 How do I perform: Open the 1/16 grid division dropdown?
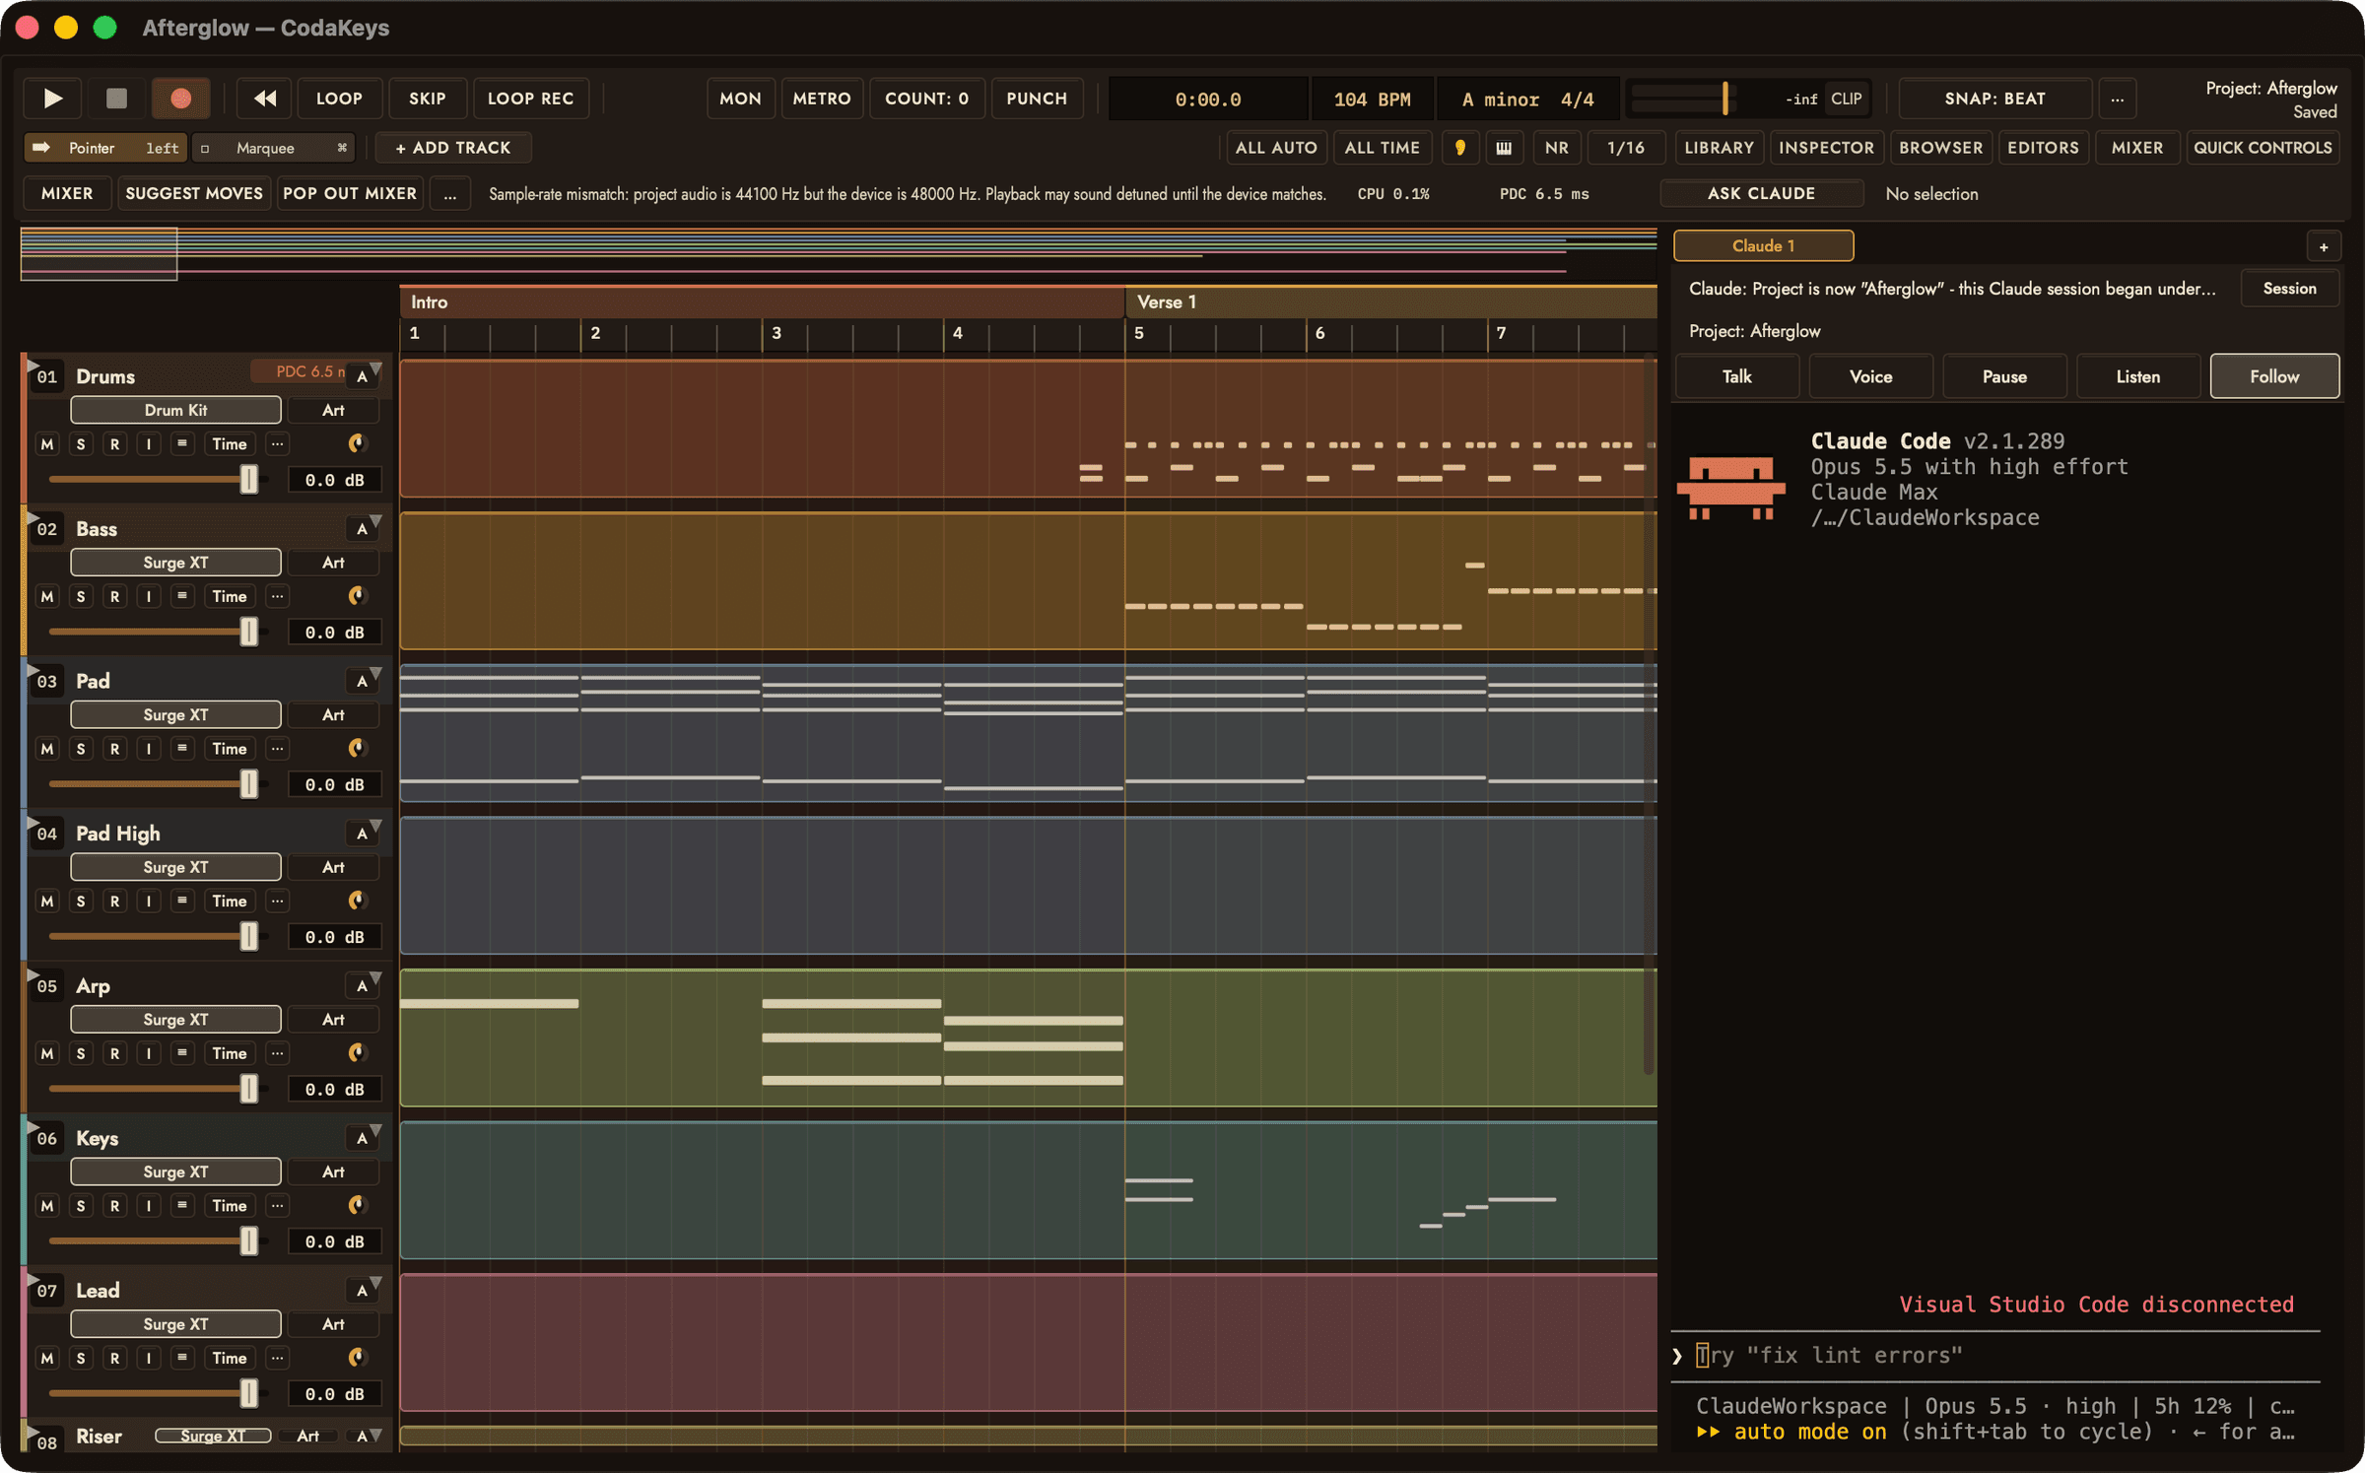(x=1625, y=148)
